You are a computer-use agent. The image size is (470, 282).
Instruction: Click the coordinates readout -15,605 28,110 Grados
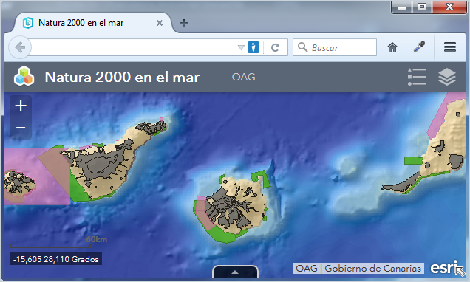[55, 259]
